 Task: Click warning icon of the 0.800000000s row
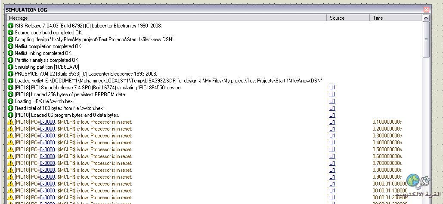click(x=10, y=170)
